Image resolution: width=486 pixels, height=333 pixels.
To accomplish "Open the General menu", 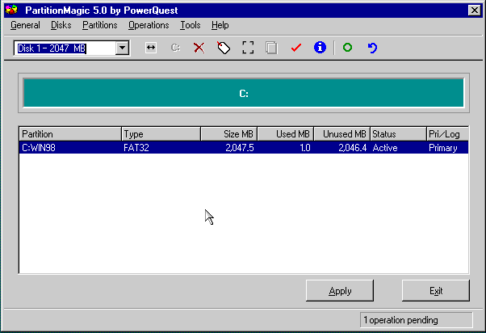I will [25, 25].
